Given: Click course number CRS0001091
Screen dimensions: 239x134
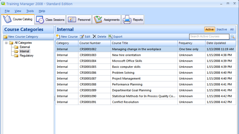Looking at the screenshot, I should point(88,102).
